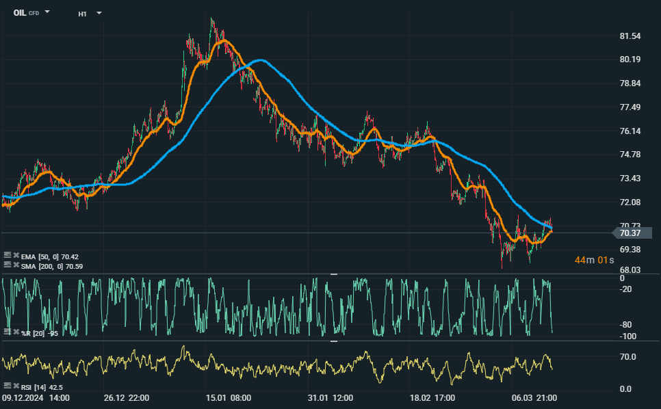661x409 pixels.
Task: Click the H1 timeframe label
Action: pyautogui.click(x=82, y=14)
